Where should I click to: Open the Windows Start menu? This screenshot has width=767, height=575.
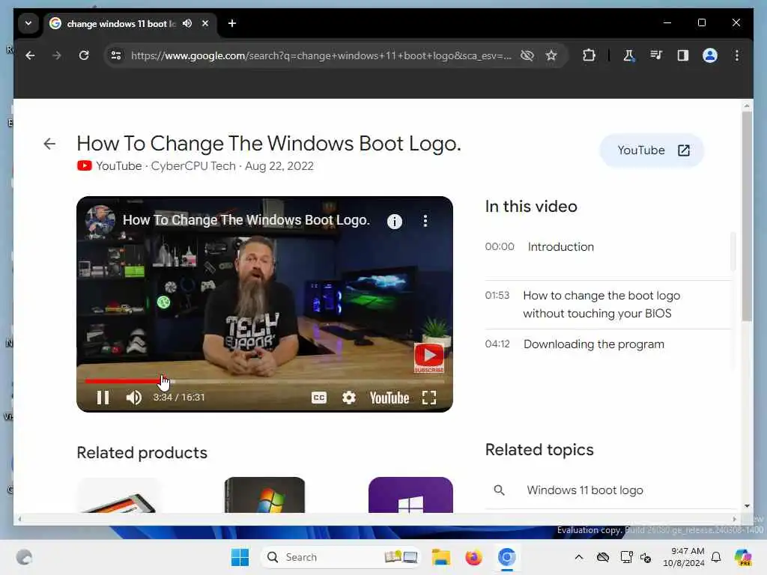[240, 557]
